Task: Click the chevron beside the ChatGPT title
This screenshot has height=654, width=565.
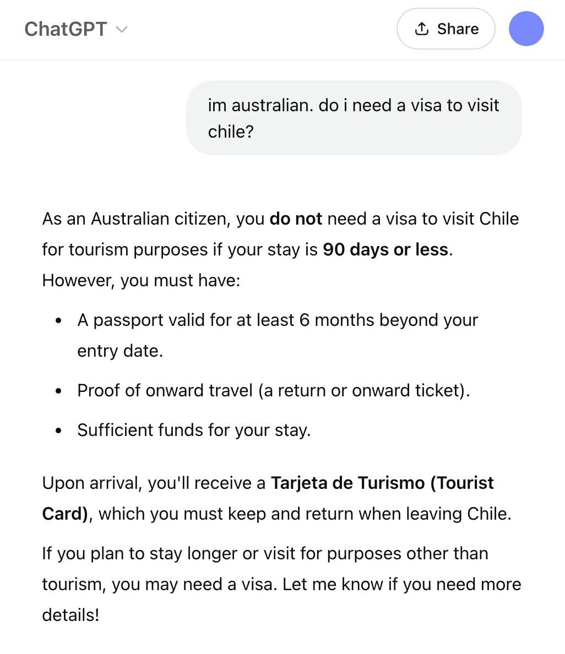Action: click(122, 29)
